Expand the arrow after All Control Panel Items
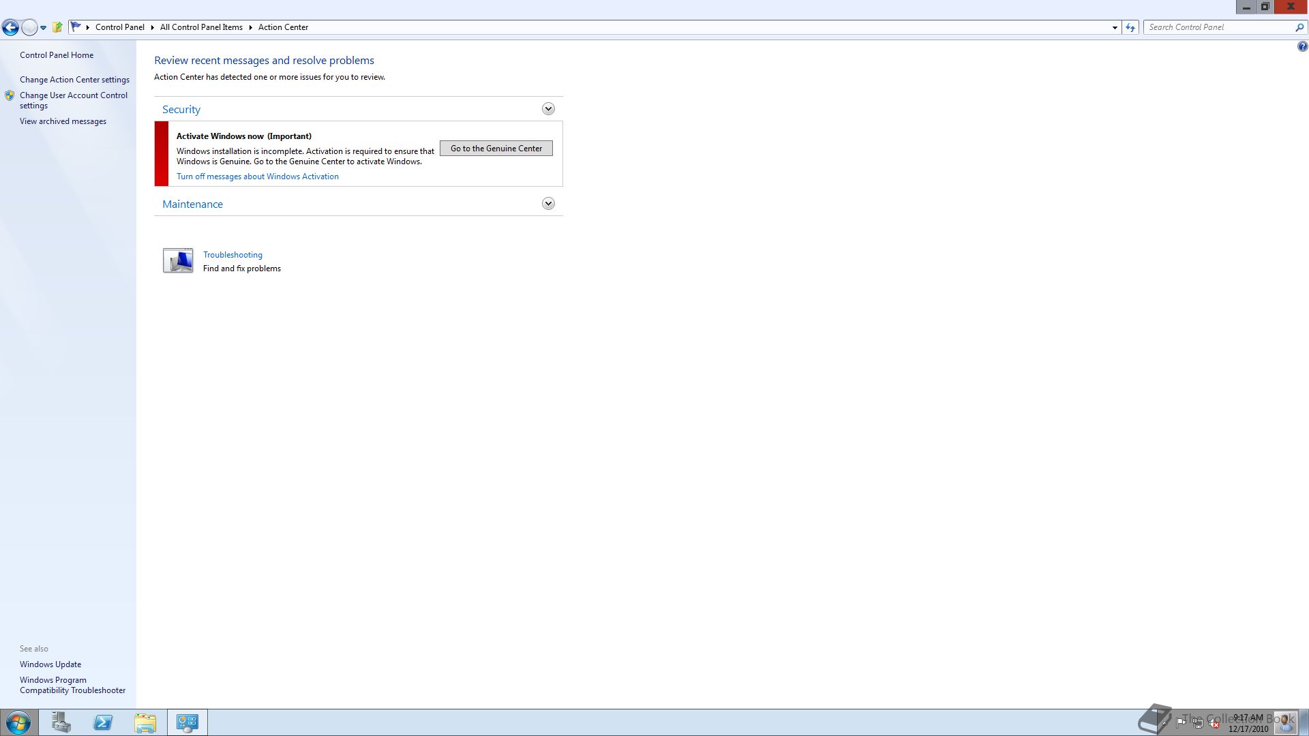 pos(250,27)
